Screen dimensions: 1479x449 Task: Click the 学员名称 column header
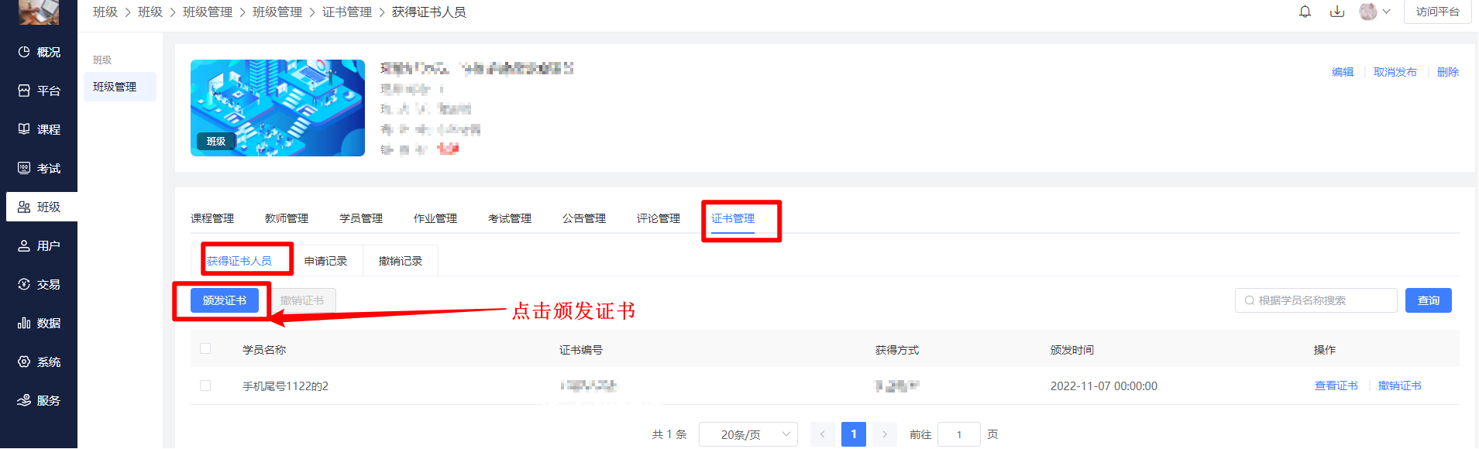click(x=264, y=350)
